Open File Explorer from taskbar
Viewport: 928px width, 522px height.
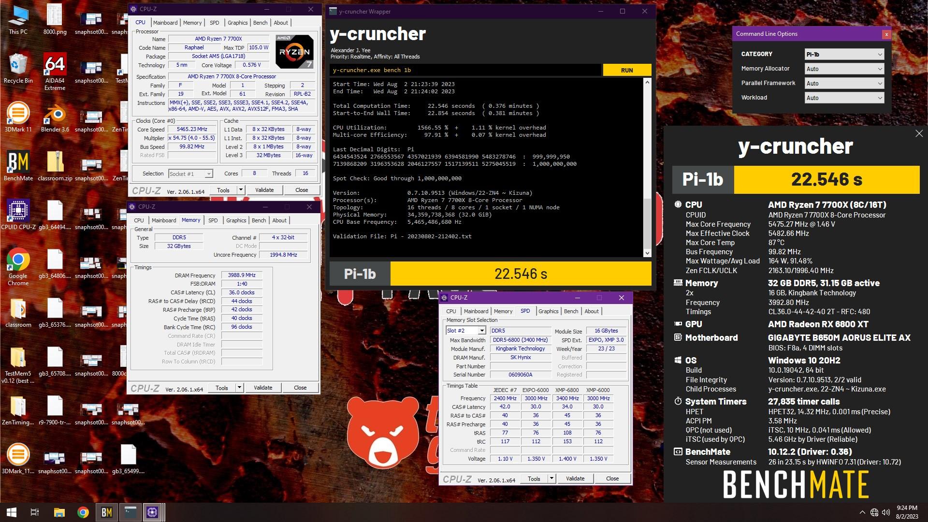point(59,512)
